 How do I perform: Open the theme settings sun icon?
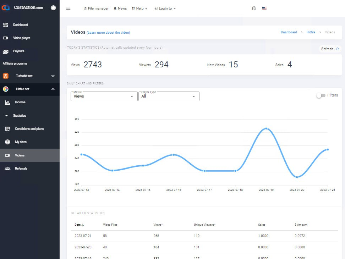click(253, 8)
